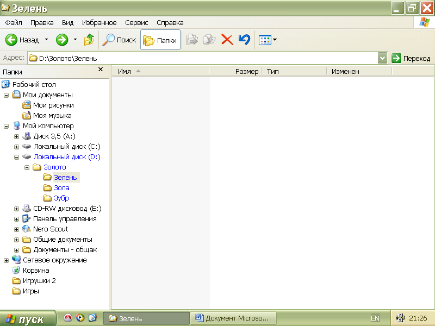
Task: Sort by the Размер column header
Action: coord(235,72)
